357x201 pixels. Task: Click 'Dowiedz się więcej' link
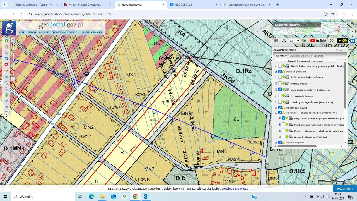235,188
